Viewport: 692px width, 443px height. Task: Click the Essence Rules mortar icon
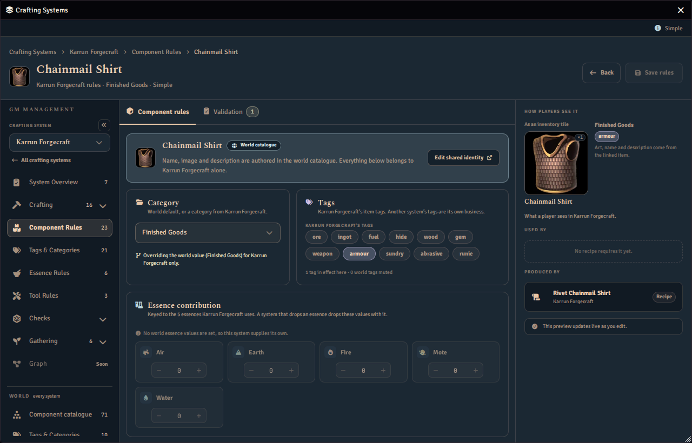click(x=17, y=273)
